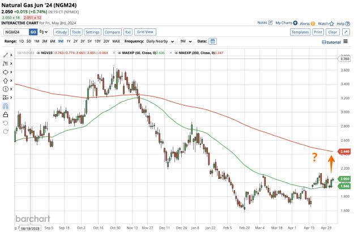Activate the magnet snap tool
The height and width of the screenshot is (235, 354).
6,106
